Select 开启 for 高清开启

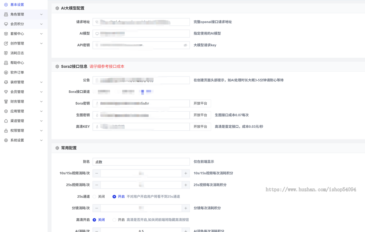119,220
